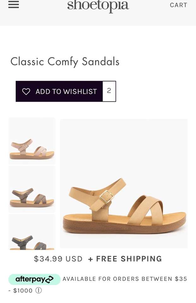This screenshot has width=196, height=303.
Task: Click the gold buckle on main sandal
Action: 106,197
